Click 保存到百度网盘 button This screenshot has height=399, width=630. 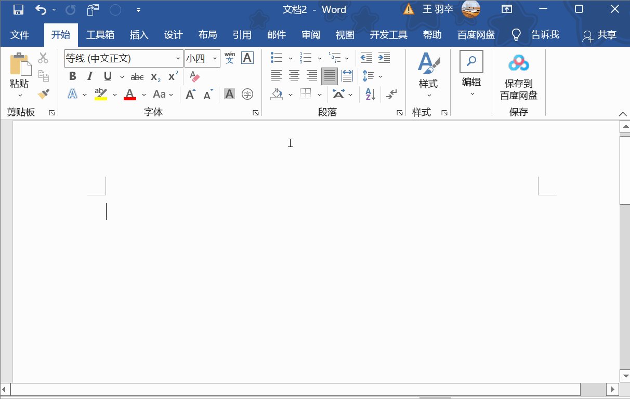point(518,78)
